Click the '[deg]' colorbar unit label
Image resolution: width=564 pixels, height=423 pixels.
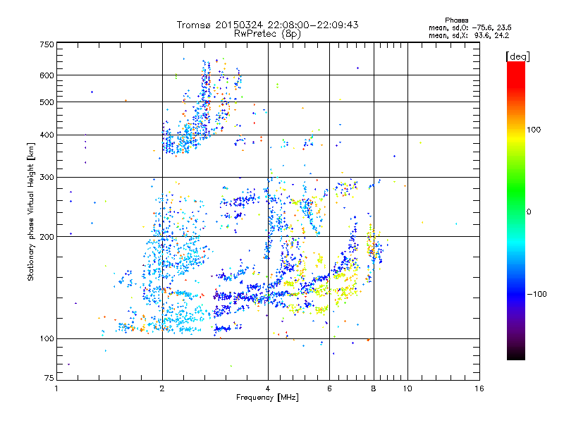click(x=517, y=56)
